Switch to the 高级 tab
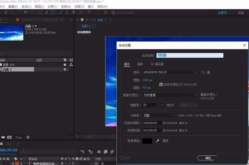249x165 pixels. click(x=140, y=64)
